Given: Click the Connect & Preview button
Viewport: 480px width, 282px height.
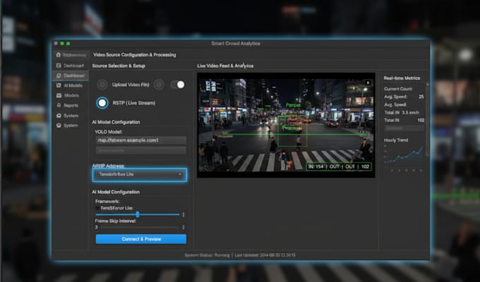Looking at the screenshot, I should tap(140, 239).
